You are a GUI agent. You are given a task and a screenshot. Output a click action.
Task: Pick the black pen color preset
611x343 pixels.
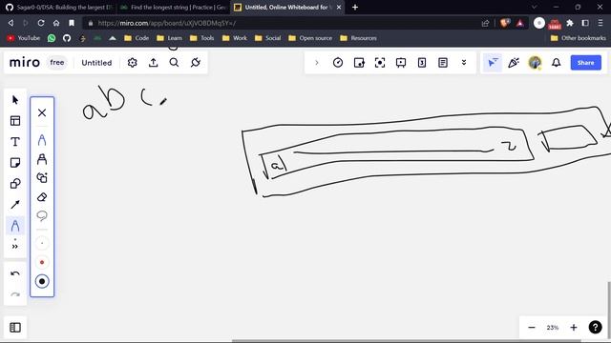(42, 282)
